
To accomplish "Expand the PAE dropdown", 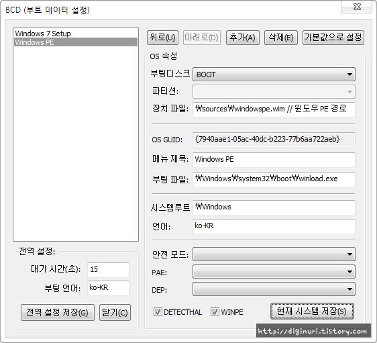I will pyautogui.click(x=274, y=272).
